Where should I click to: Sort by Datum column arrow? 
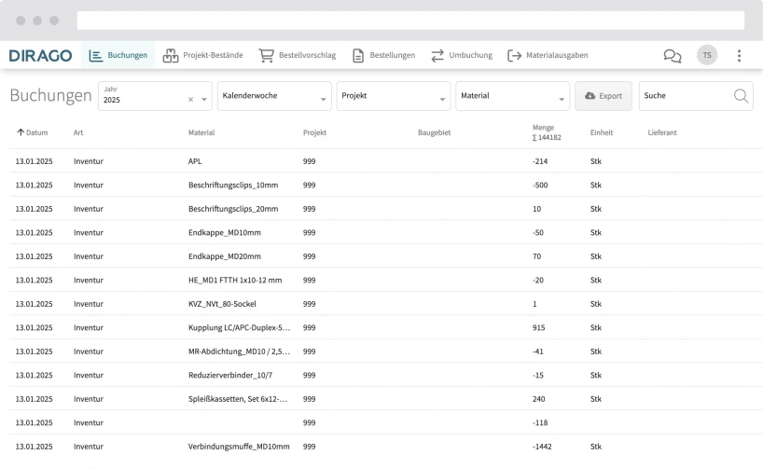21,133
